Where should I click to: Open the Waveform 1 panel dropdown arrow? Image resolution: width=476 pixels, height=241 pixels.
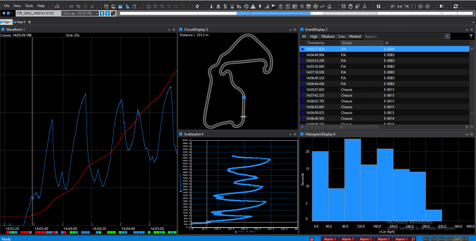tap(168, 30)
